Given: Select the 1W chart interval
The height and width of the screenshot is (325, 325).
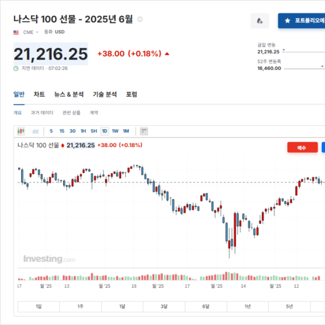Looking at the screenshot, I should click(x=115, y=131).
